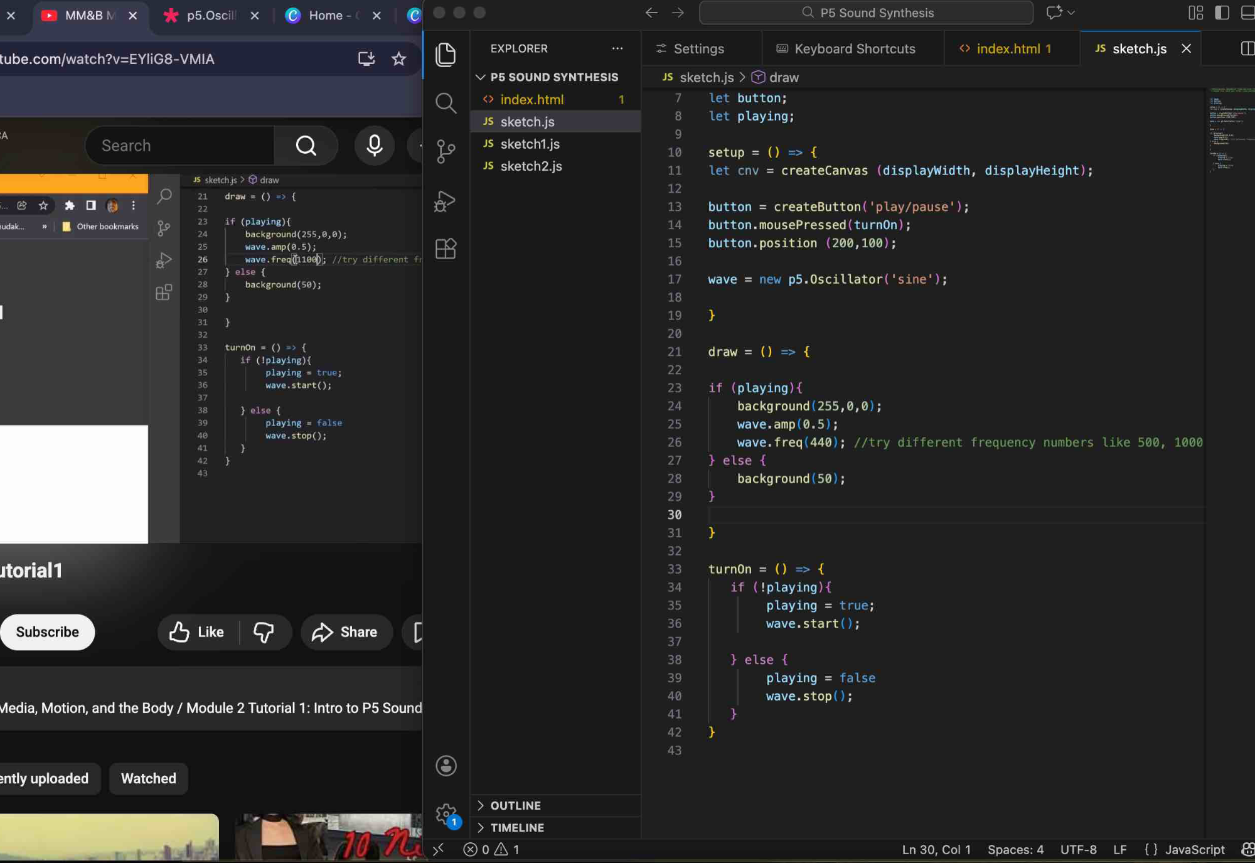Open the Explorer view in VS Code activity bar
Screen dimensions: 1255x863
pyautogui.click(x=446, y=55)
